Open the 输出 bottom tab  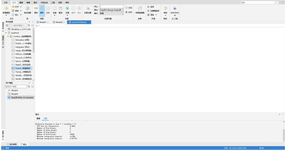click(23, 144)
